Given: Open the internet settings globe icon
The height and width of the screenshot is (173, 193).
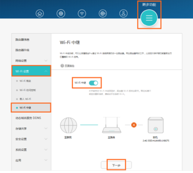Looking at the screenshot, I should 60,13.
